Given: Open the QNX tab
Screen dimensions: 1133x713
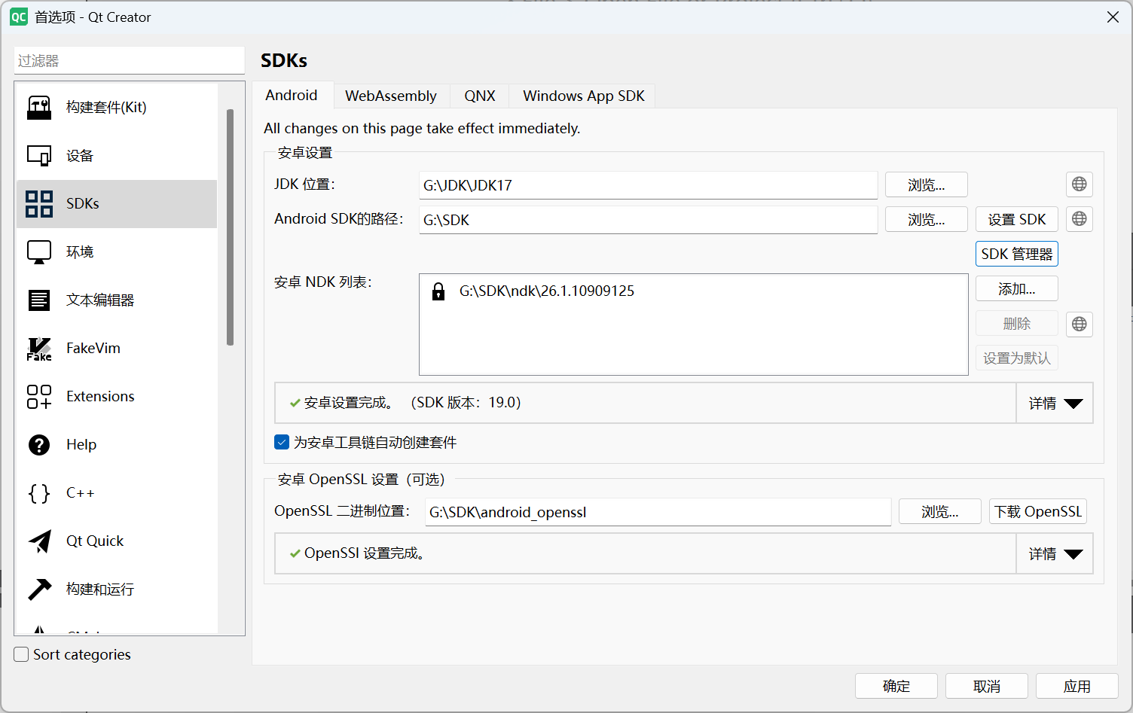Looking at the screenshot, I should coord(480,96).
